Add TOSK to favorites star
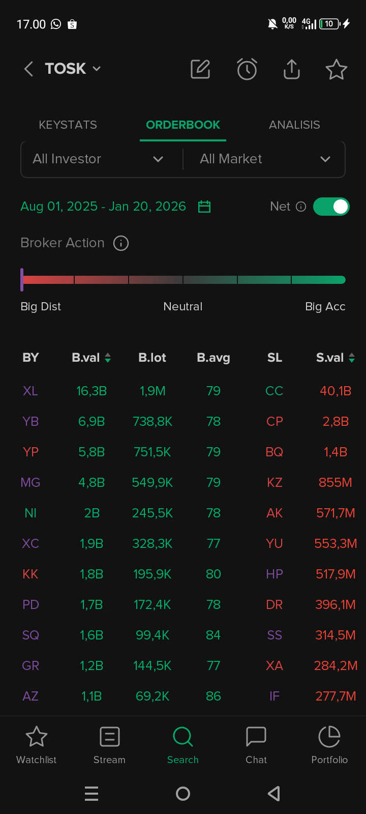Screen dimensions: 366x814 click(337, 69)
